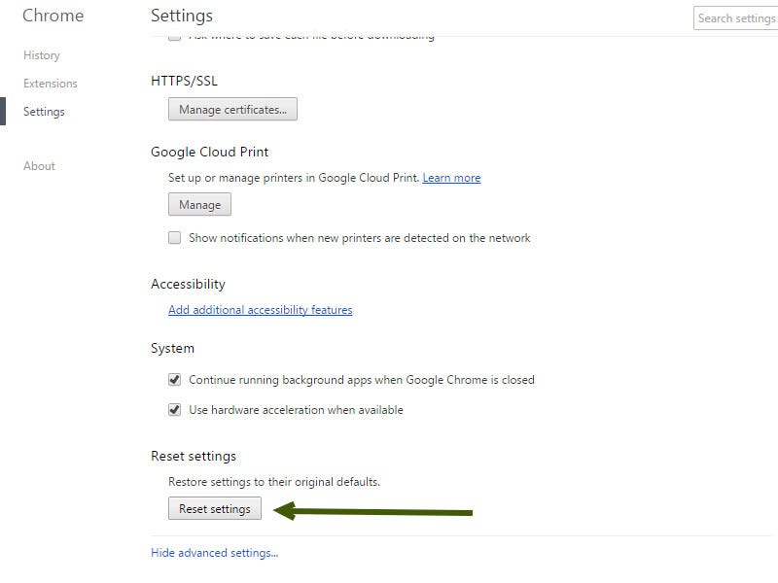Click the Settings page heading
Screen dimensions: 778x583
[x=182, y=16]
